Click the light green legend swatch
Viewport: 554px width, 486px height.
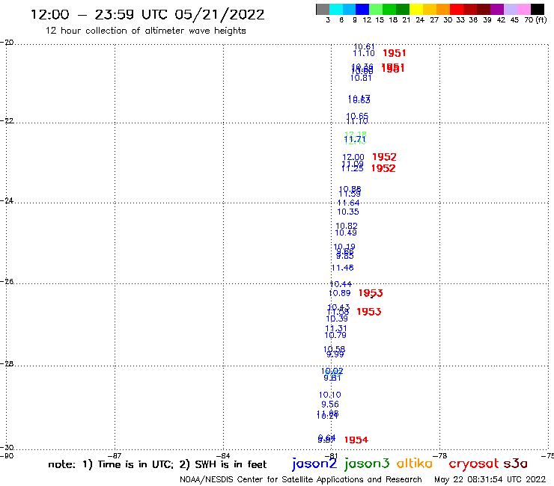click(376, 9)
